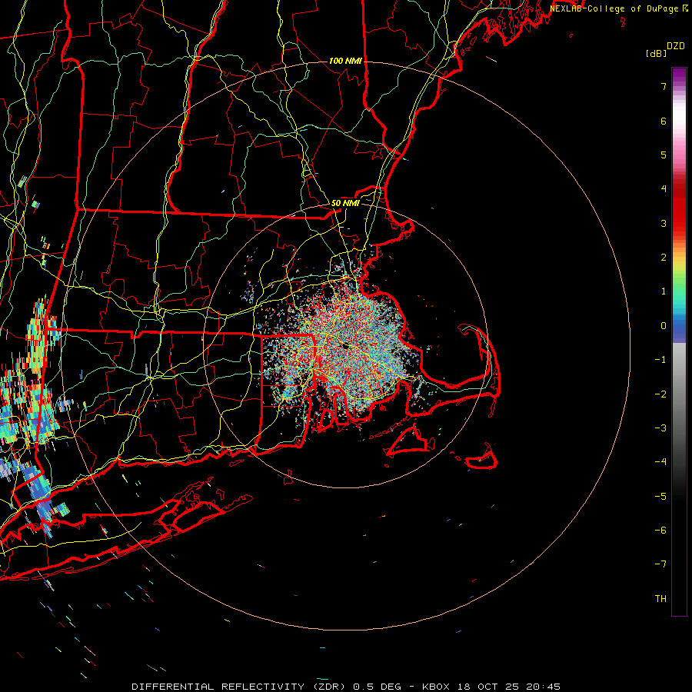Viewport: 692px width, 692px height.
Task: Click the 2 value on color scale
Action: pyautogui.click(x=664, y=258)
